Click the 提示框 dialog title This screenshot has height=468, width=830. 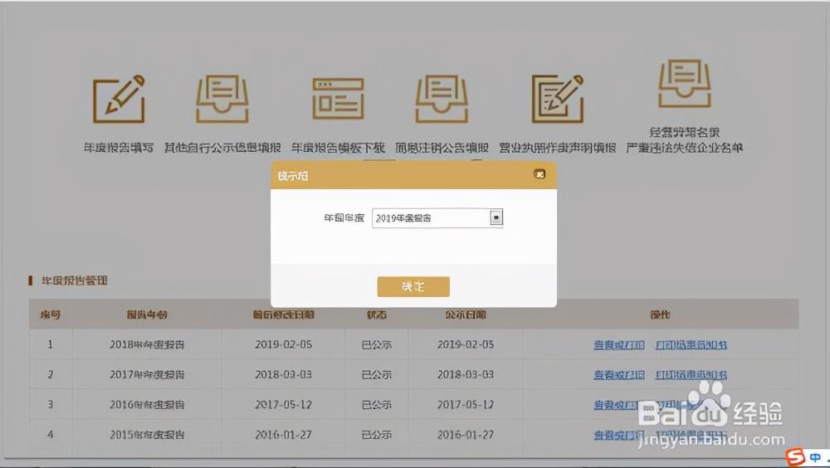pyautogui.click(x=293, y=176)
